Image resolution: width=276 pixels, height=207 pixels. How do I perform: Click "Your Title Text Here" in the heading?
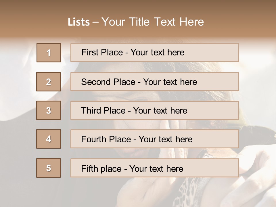point(153,22)
